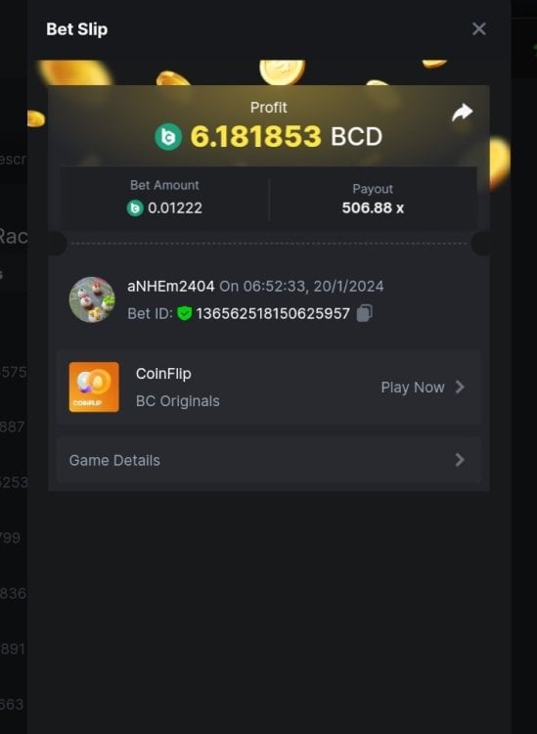Click the BCD coin icon beside profit

[x=168, y=137]
